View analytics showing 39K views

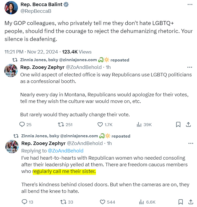click(x=139, y=125)
